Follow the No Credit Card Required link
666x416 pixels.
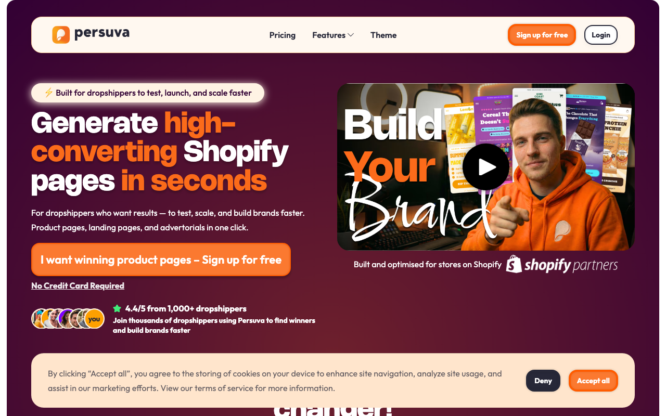coord(78,285)
